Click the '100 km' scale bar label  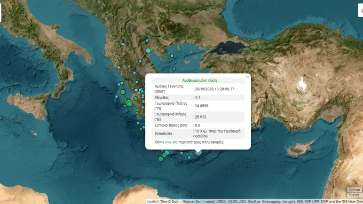(x=354, y=190)
